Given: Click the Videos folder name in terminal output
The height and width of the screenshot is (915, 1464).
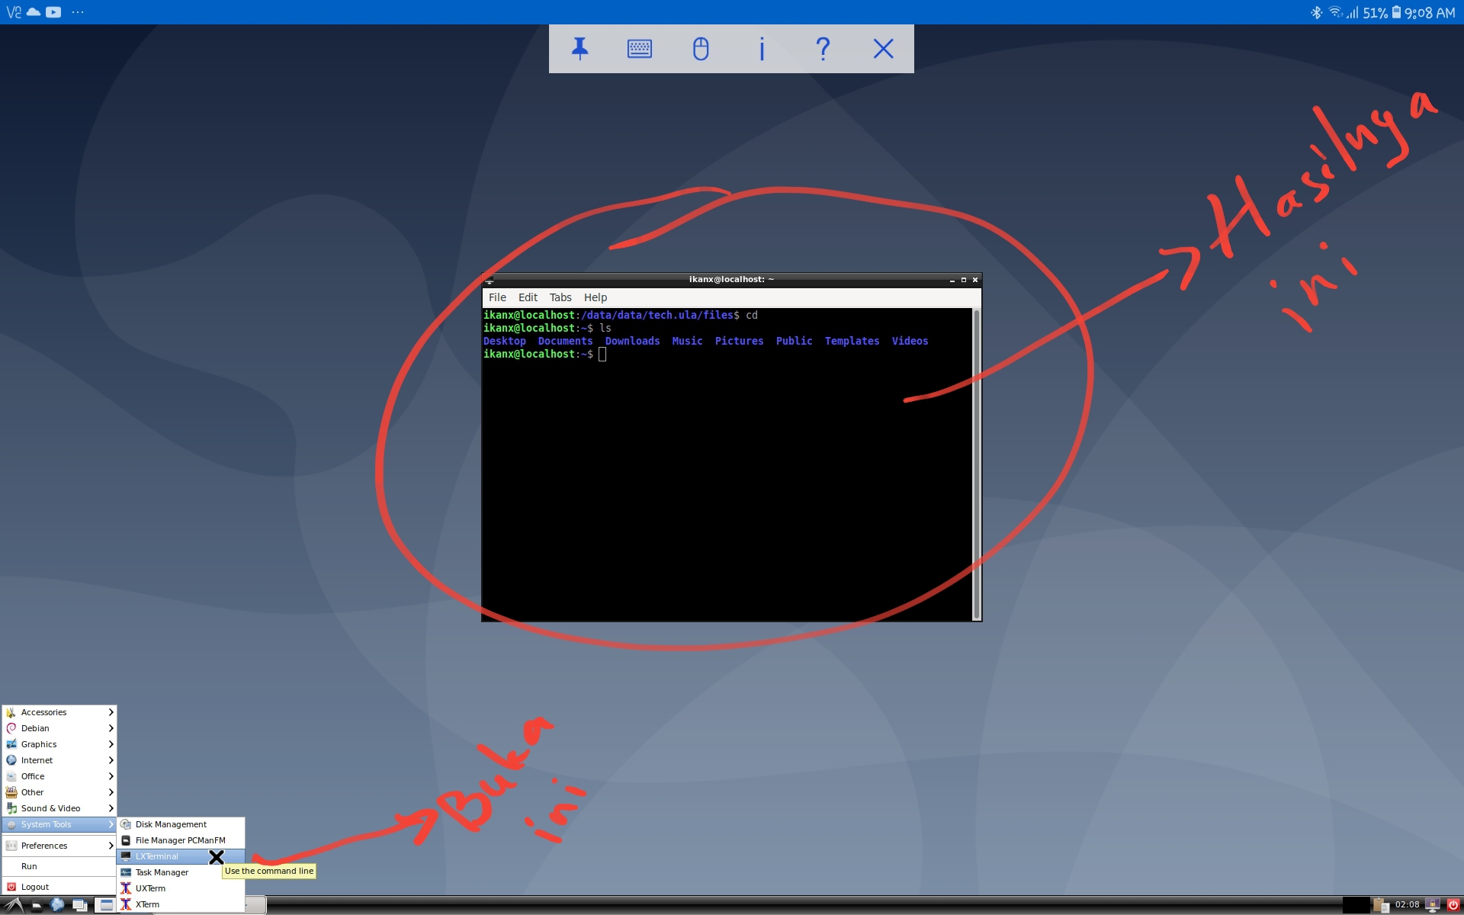Looking at the screenshot, I should pyautogui.click(x=910, y=341).
